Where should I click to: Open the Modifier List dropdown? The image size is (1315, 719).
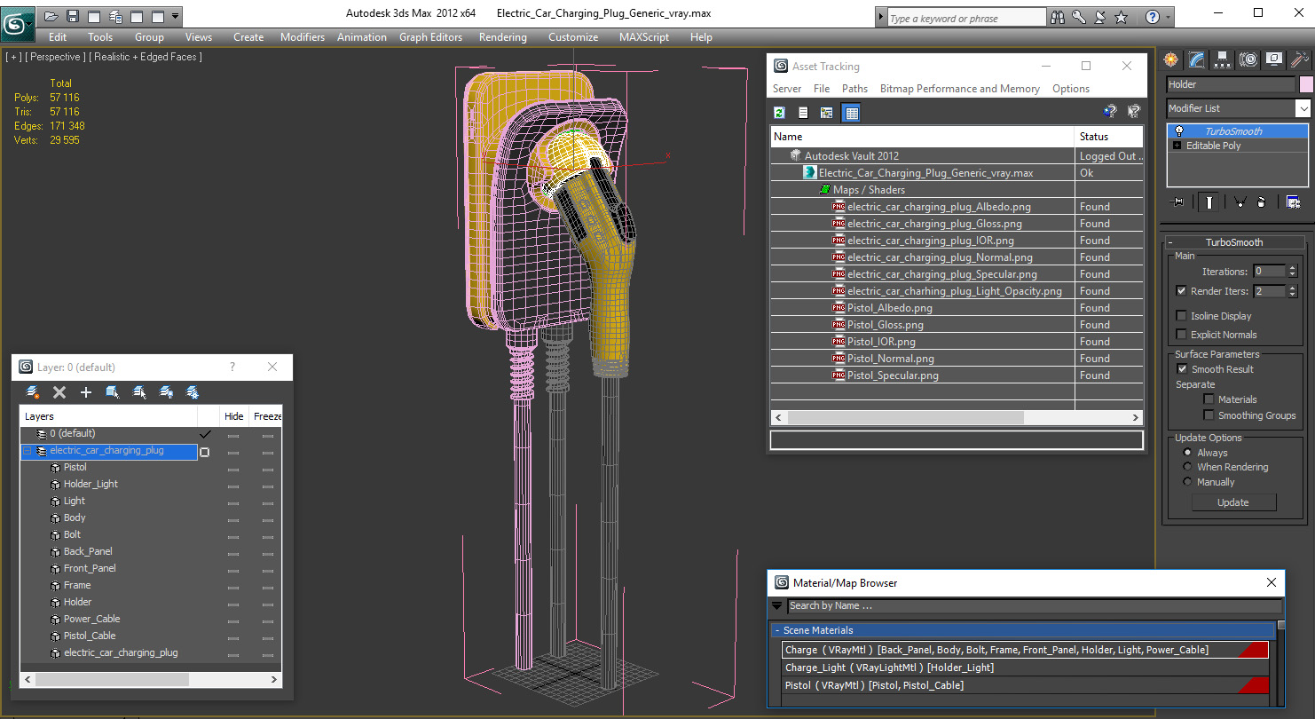[x=1303, y=108]
